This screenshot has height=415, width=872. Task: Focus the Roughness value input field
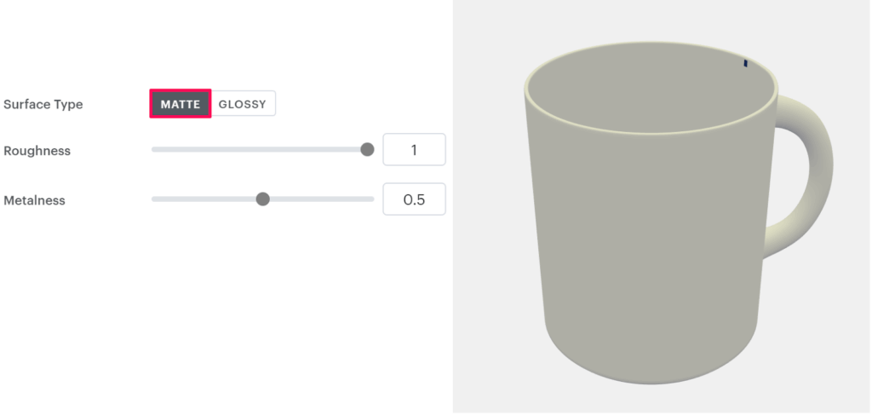[414, 150]
